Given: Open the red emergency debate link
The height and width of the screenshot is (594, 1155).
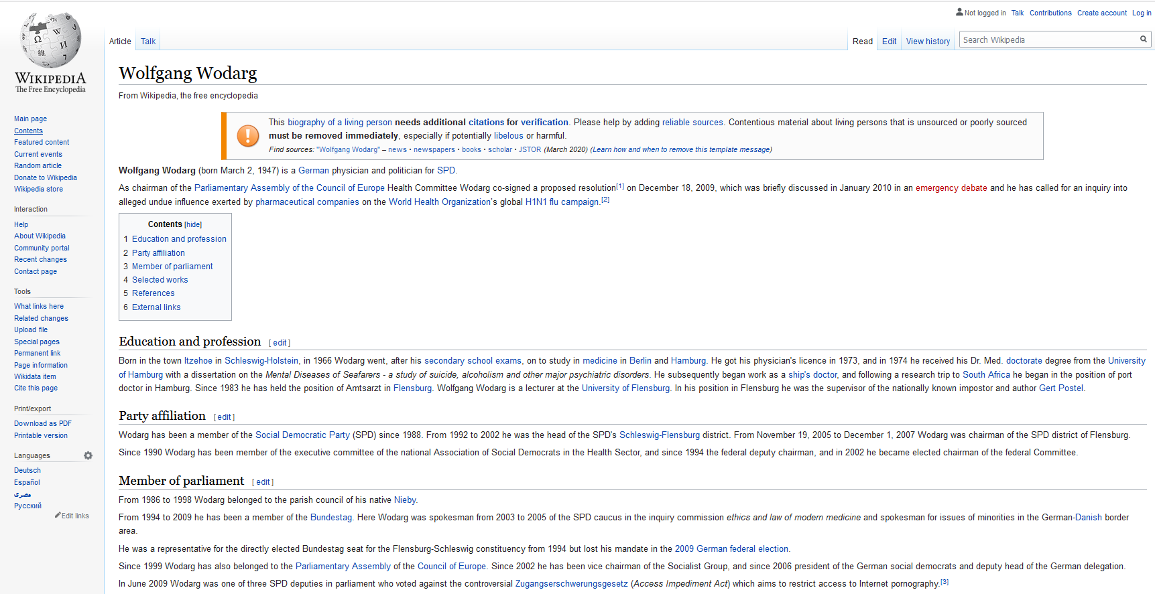Looking at the screenshot, I should point(951,188).
